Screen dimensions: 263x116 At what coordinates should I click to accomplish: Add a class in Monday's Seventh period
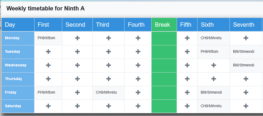click(x=246, y=38)
